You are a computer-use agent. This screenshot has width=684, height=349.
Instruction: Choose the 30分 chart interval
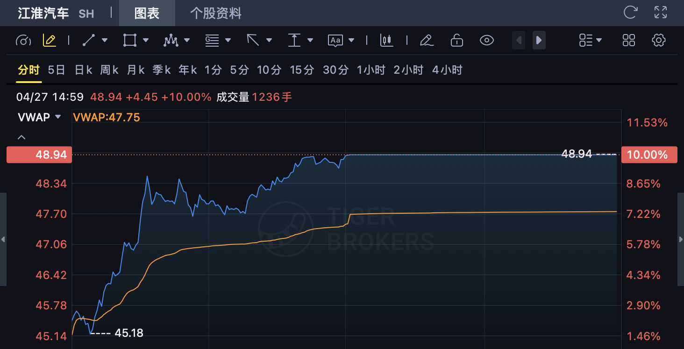click(335, 70)
